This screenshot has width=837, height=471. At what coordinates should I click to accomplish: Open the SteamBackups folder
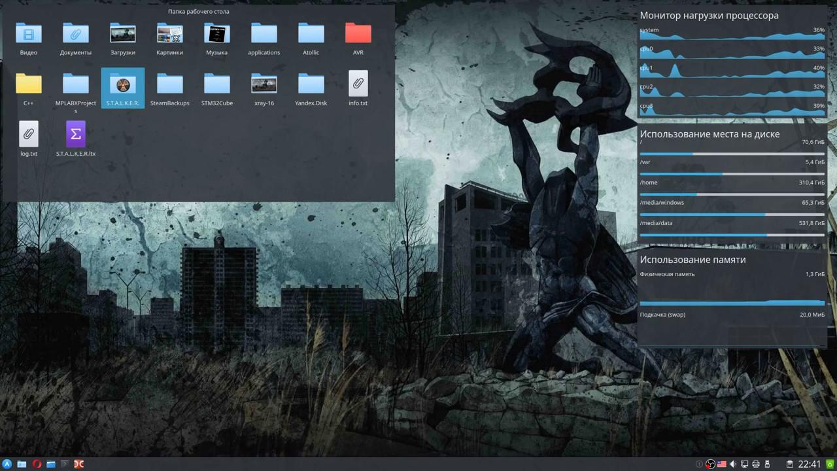(170, 90)
